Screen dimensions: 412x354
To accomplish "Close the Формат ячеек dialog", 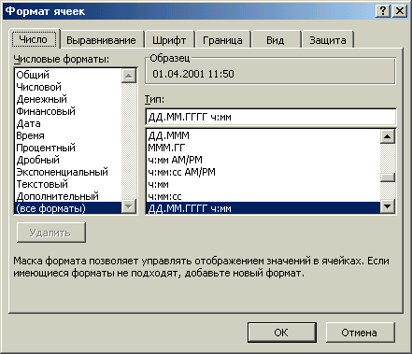I will (400, 11).
